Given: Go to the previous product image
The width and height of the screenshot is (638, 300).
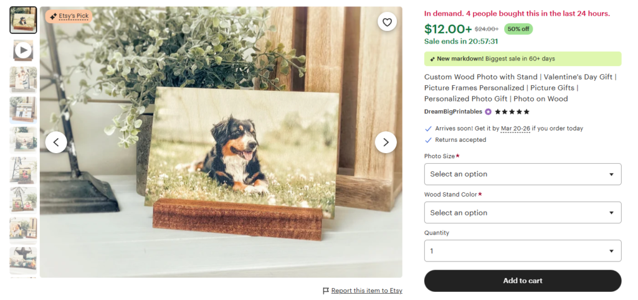Looking at the screenshot, I should tap(56, 142).
